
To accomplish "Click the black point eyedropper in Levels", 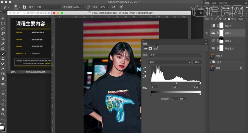I will [145, 68].
